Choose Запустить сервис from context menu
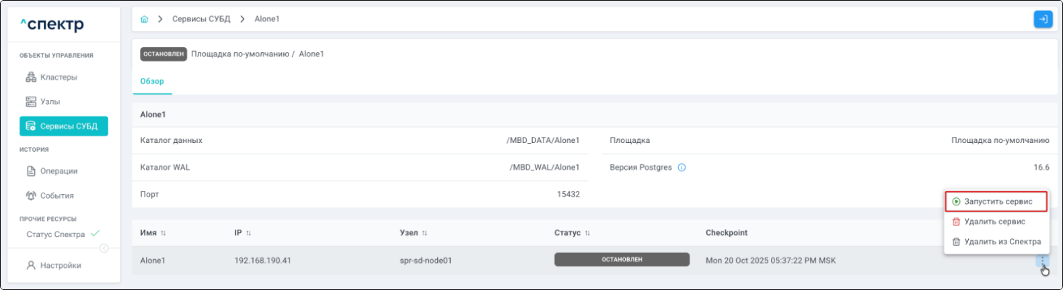Screen dimensions: 1063x290 tap(997, 201)
